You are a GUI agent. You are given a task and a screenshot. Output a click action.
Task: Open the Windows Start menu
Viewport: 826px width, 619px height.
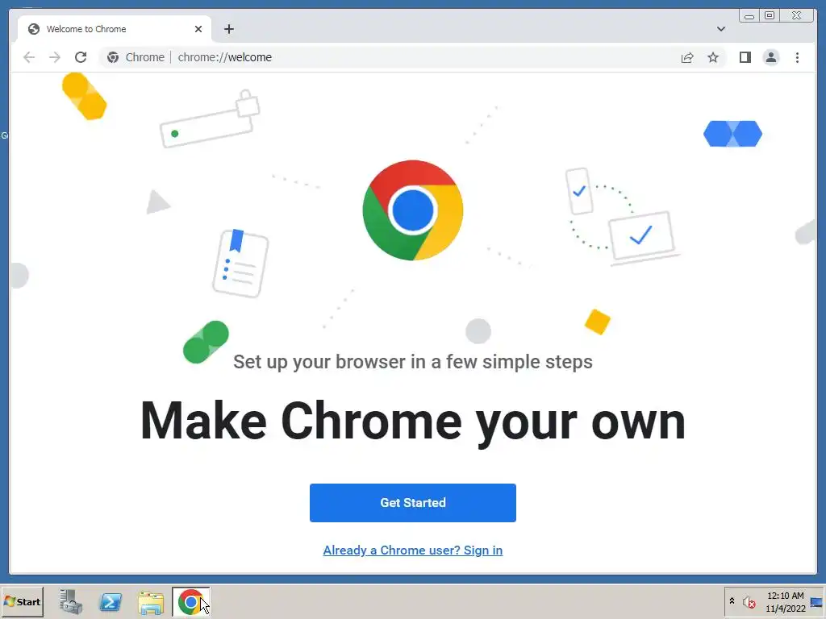22,601
